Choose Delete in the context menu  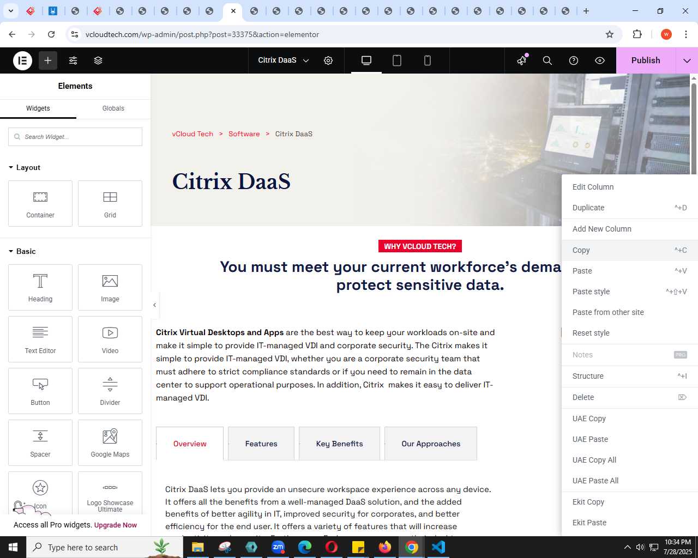(630, 397)
